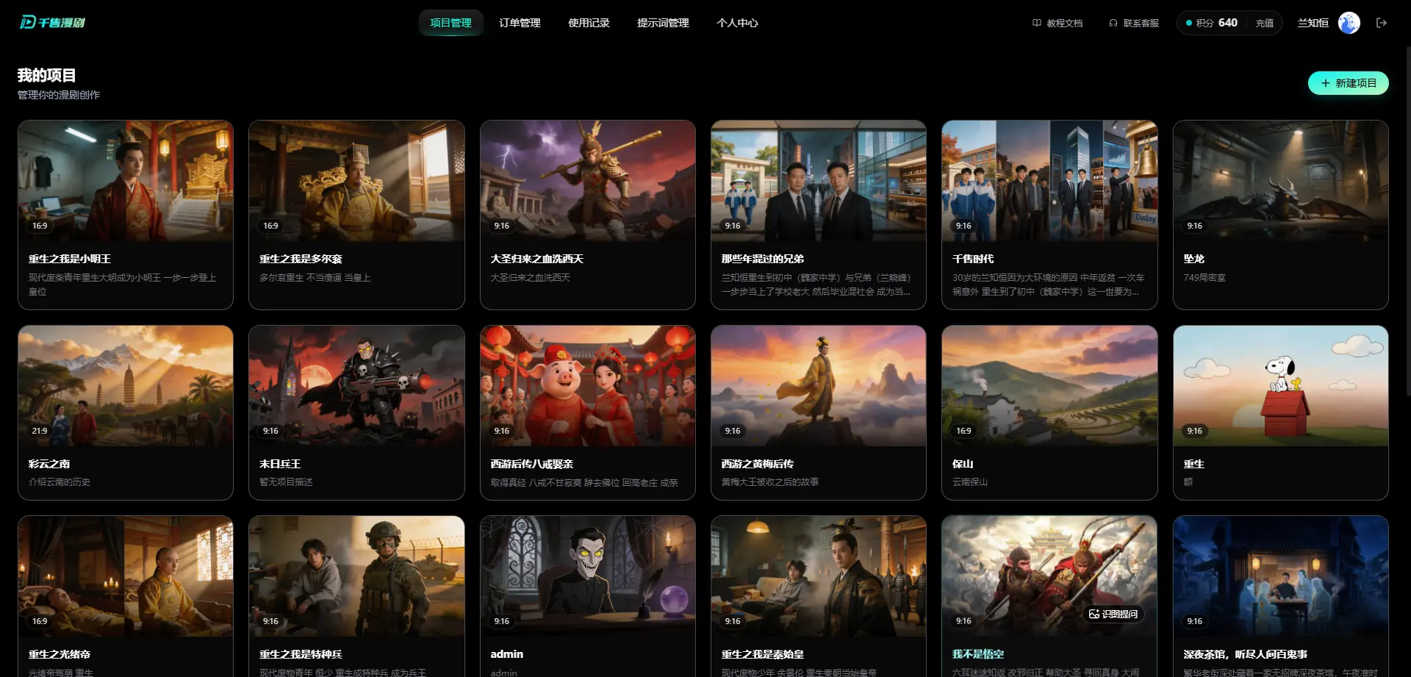The image size is (1411, 677).
Task: Click the 西游之黄梅后传 title
Action: [x=758, y=464]
